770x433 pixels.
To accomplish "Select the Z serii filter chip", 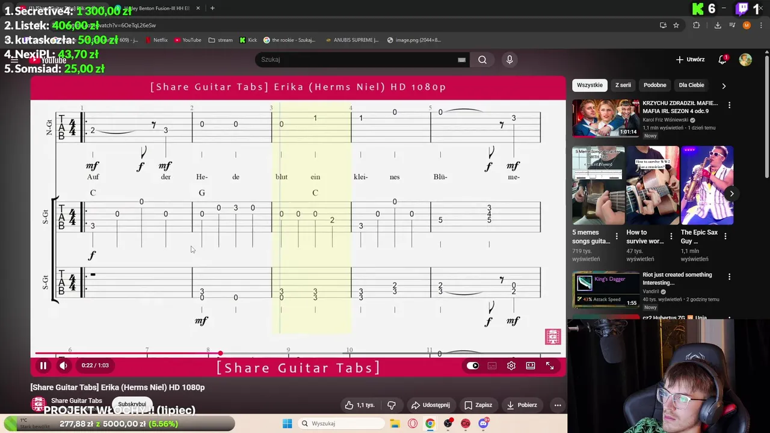I will 623,85.
